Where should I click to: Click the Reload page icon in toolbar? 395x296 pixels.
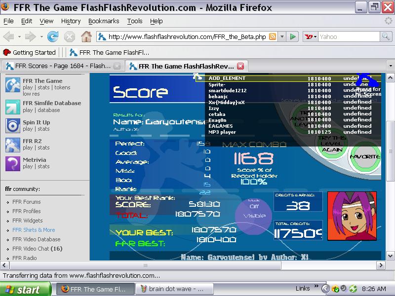click(53, 37)
